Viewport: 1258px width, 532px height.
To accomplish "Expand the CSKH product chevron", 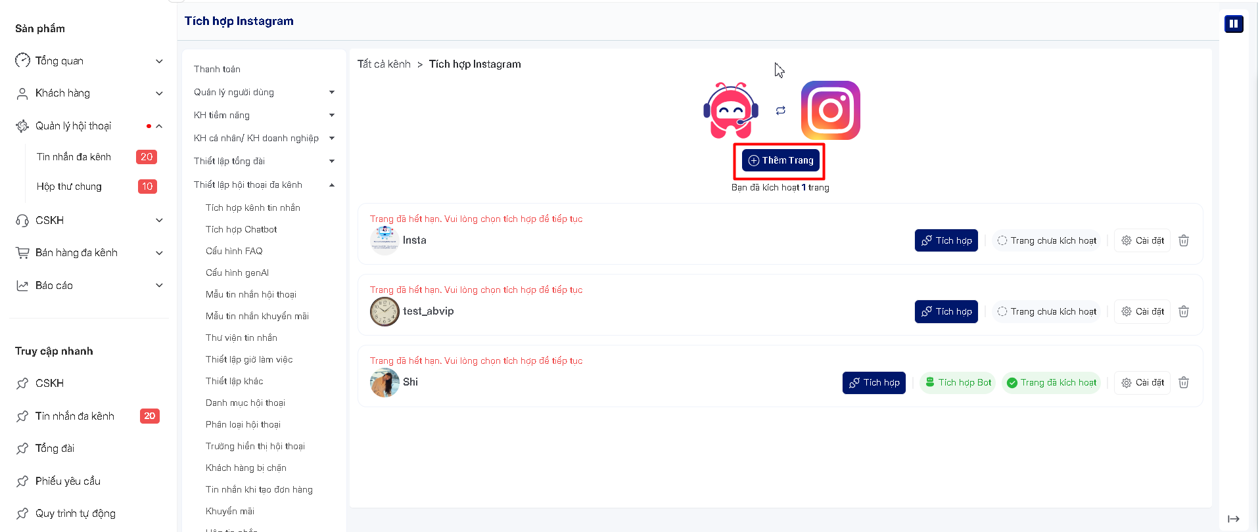I will pyautogui.click(x=159, y=221).
